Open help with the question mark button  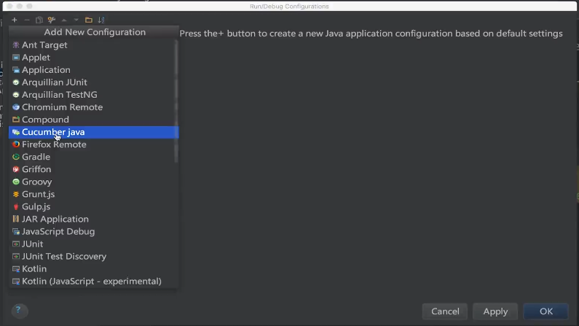[x=18, y=311]
